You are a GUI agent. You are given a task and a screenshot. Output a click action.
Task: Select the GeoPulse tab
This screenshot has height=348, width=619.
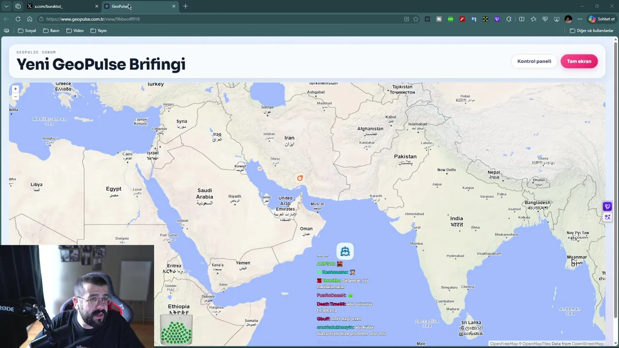140,6
